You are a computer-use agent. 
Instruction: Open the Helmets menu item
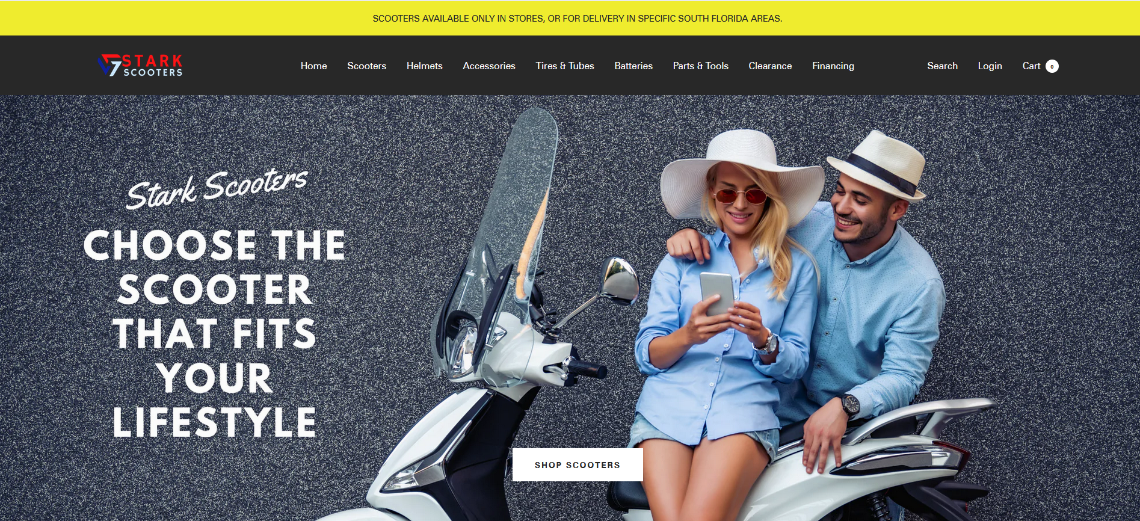tap(424, 66)
